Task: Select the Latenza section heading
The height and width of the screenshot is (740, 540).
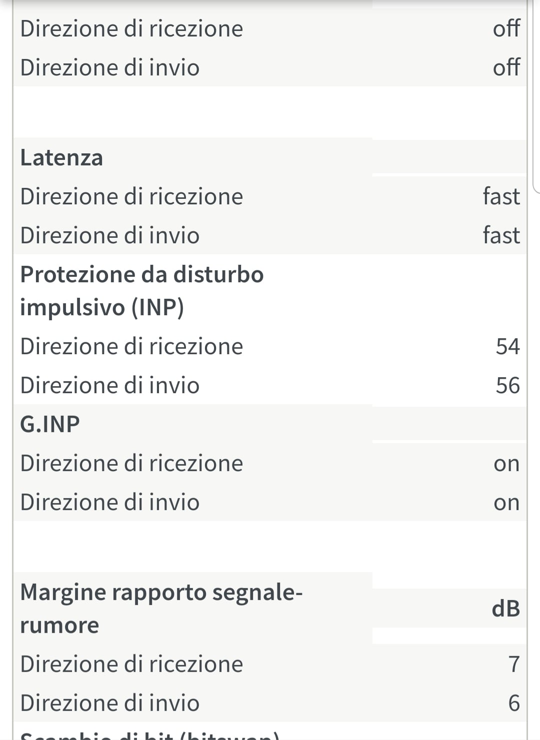Action: pyautogui.click(x=61, y=158)
